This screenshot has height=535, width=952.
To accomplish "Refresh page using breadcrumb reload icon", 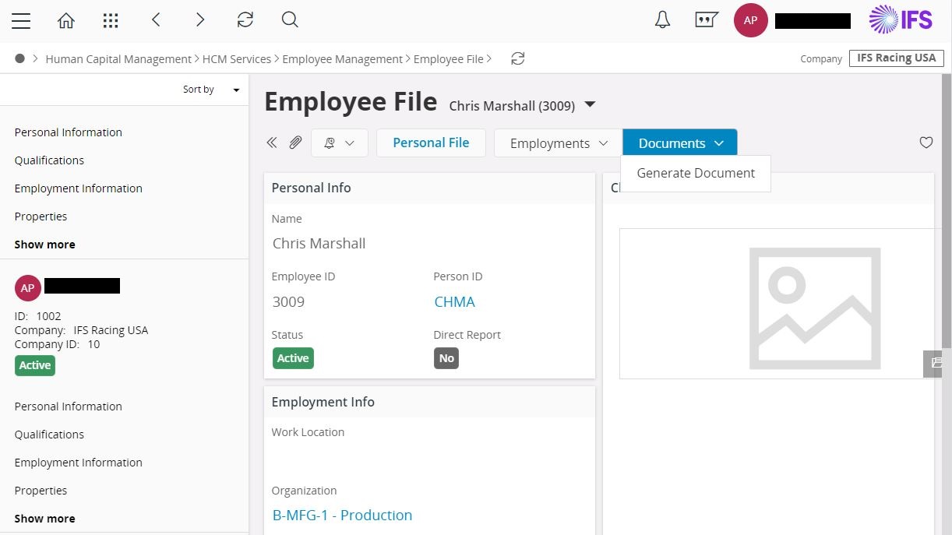I will click(x=517, y=58).
